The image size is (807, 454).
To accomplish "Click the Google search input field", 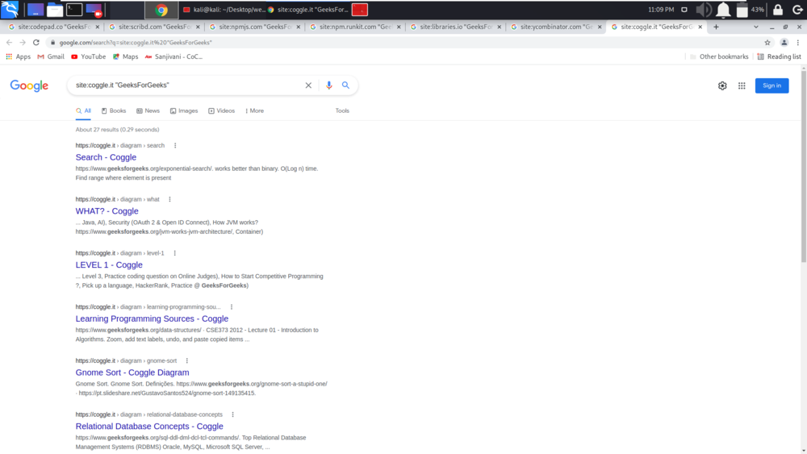I will tap(186, 85).
